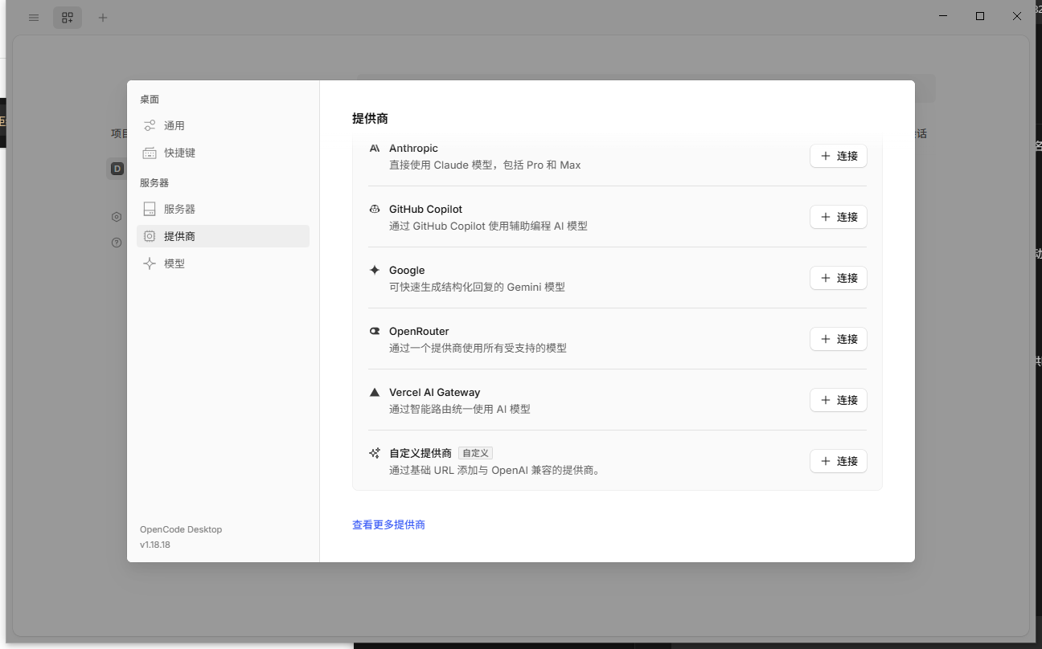
Task: Click the settings gear icon in background sidebar
Action: point(117,217)
